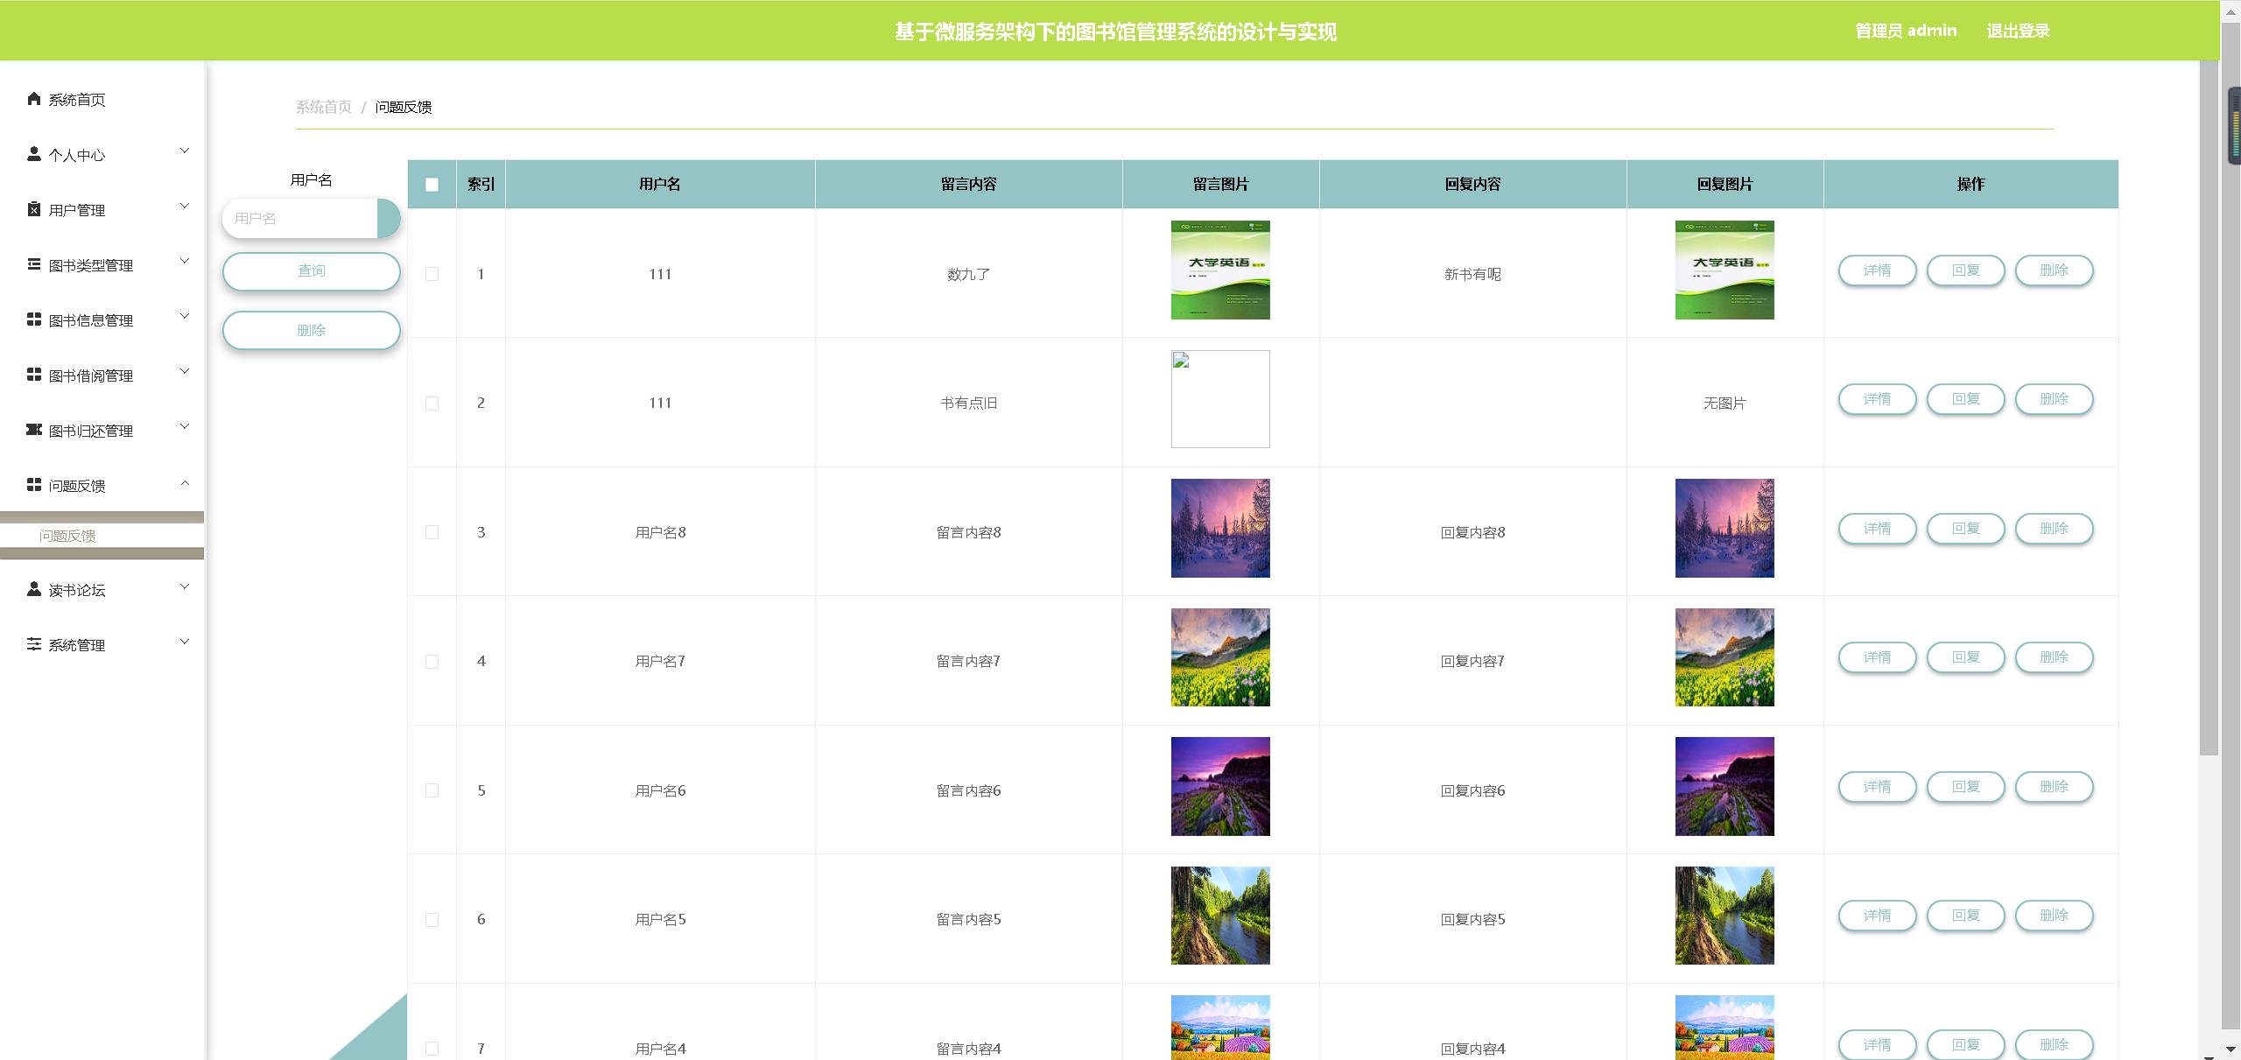This screenshot has height=1060, width=2241.
Task: Click the 图书信息管理 grid icon
Action: coord(33,319)
